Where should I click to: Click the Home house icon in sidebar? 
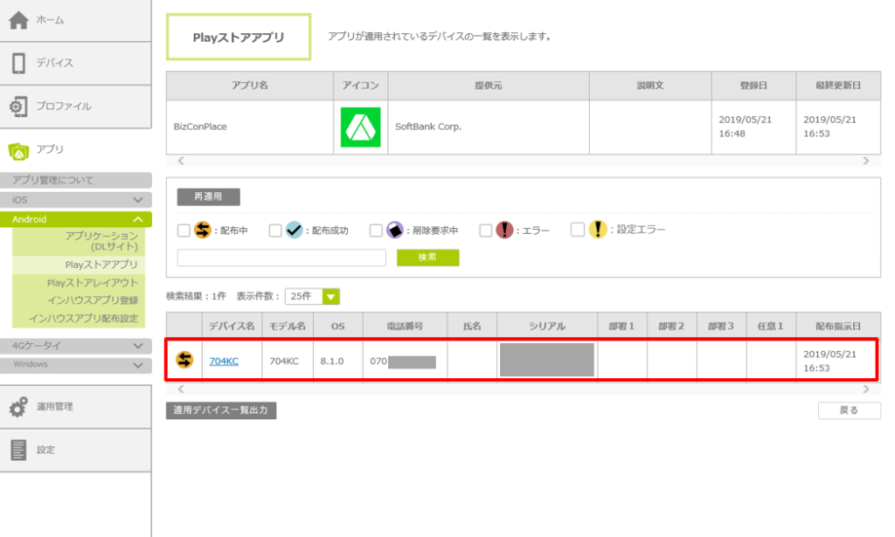(x=18, y=20)
